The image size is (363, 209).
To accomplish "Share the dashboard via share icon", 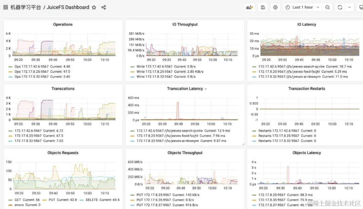I will point(104,7).
